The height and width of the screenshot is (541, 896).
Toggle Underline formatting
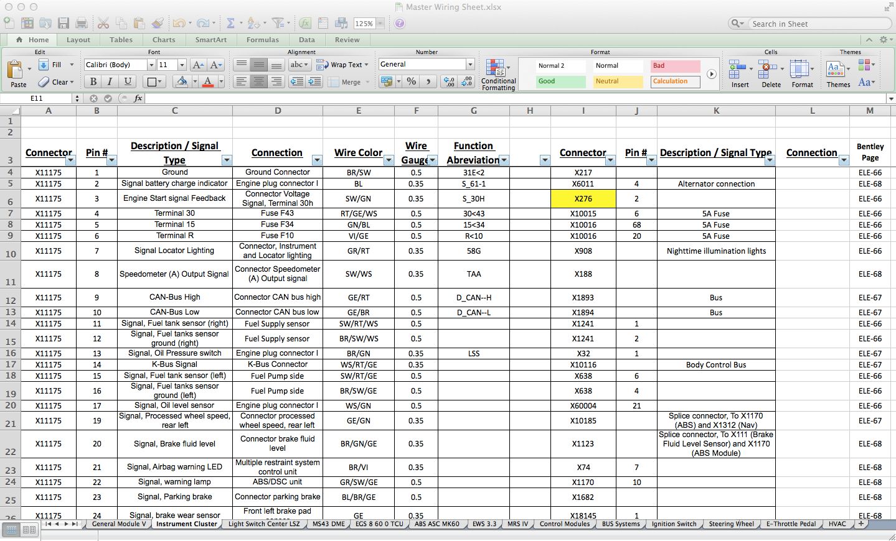128,81
